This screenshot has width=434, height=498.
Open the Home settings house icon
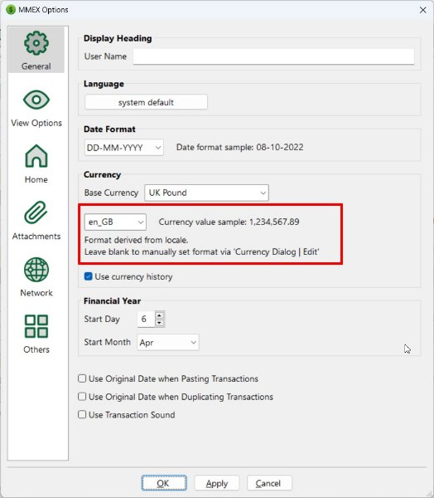[36, 156]
